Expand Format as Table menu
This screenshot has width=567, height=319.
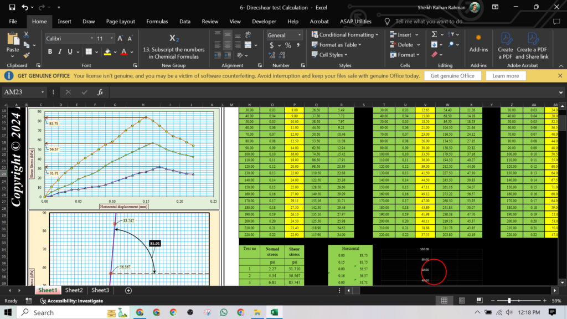click(336, 45)
